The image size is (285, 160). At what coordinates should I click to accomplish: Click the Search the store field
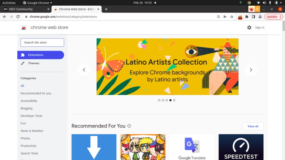[x=42, y=42]
